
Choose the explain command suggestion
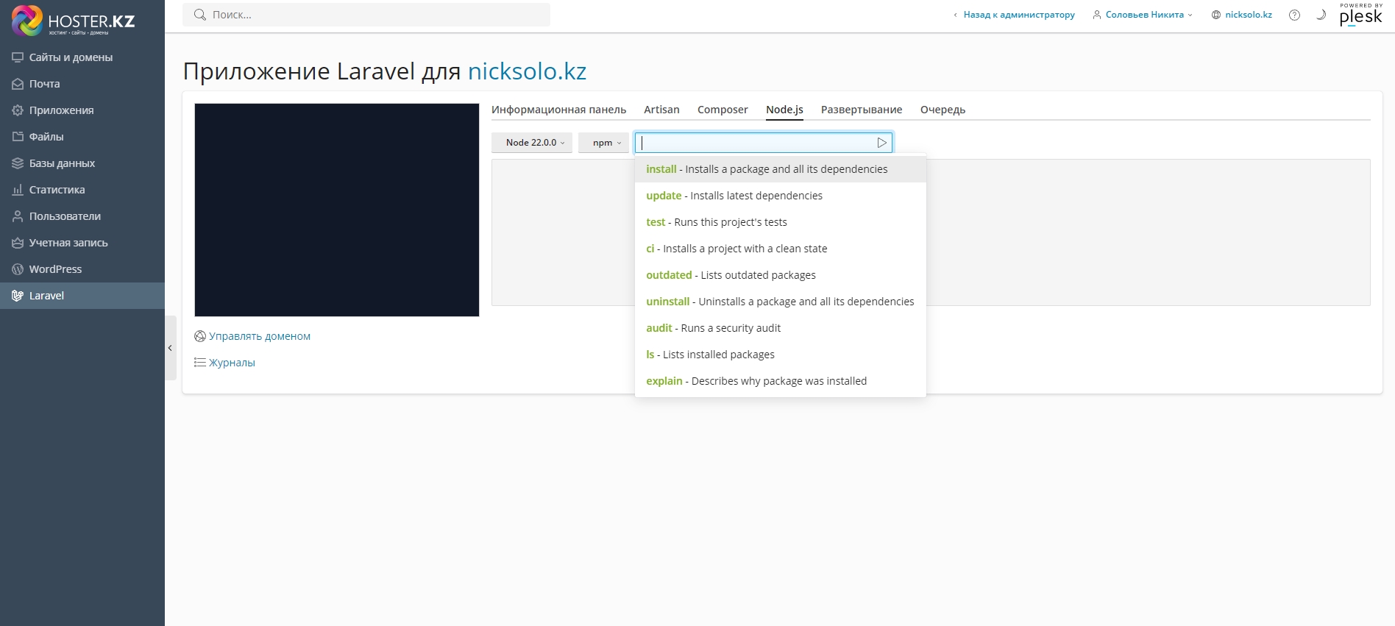[780, 381]
